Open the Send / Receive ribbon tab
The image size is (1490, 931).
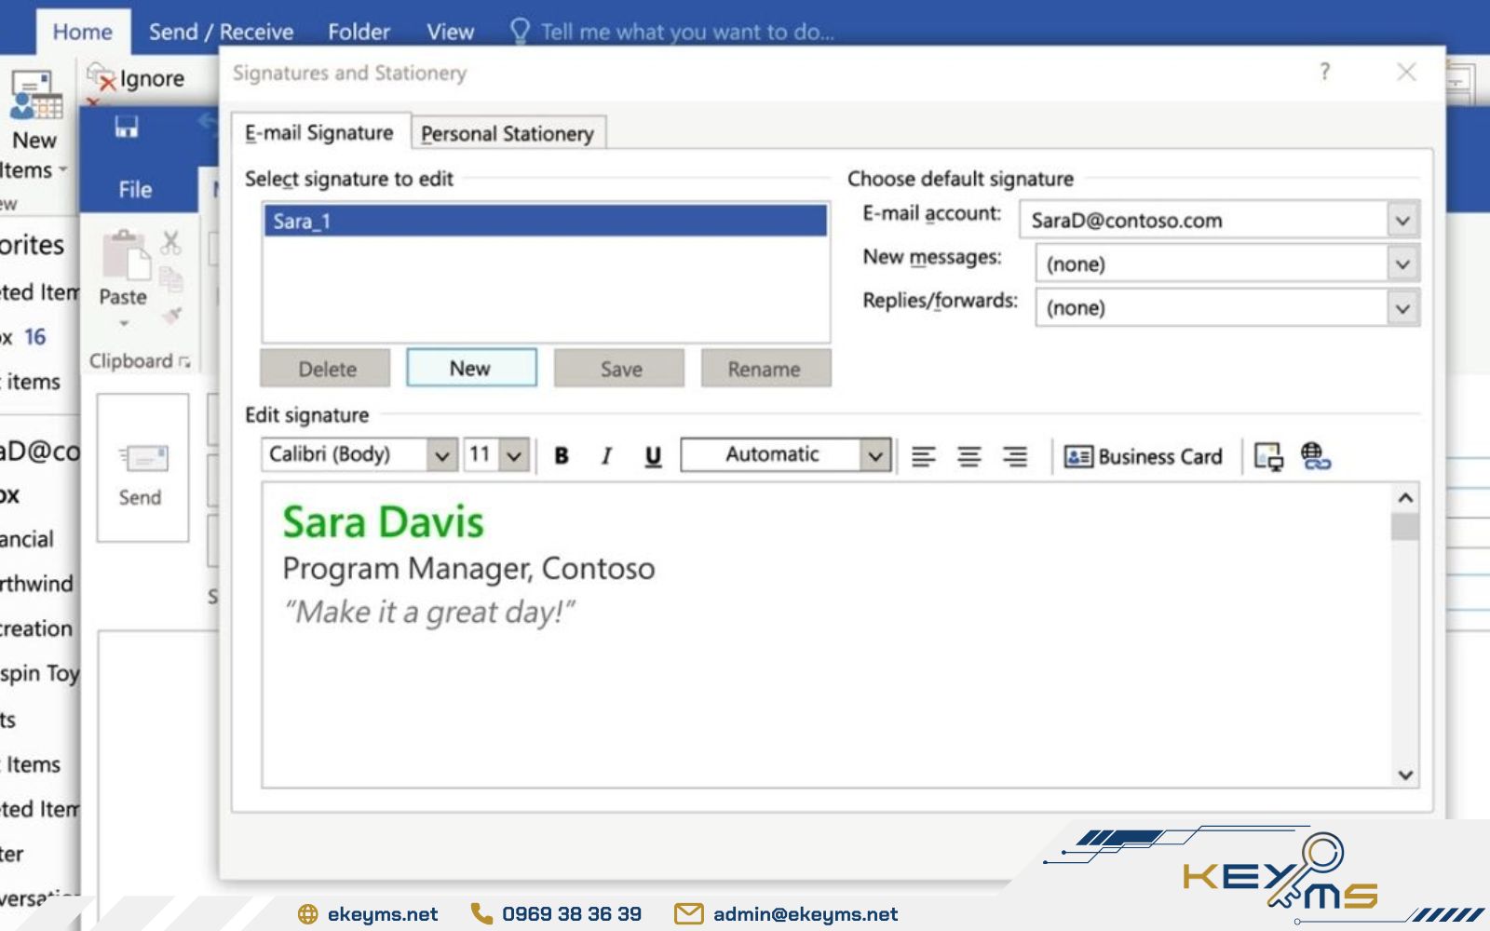tap(221, 32)
